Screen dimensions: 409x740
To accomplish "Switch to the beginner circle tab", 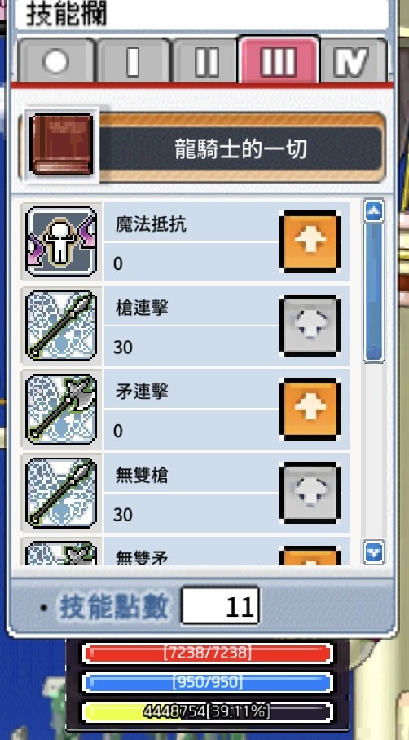I will point(55,61).
